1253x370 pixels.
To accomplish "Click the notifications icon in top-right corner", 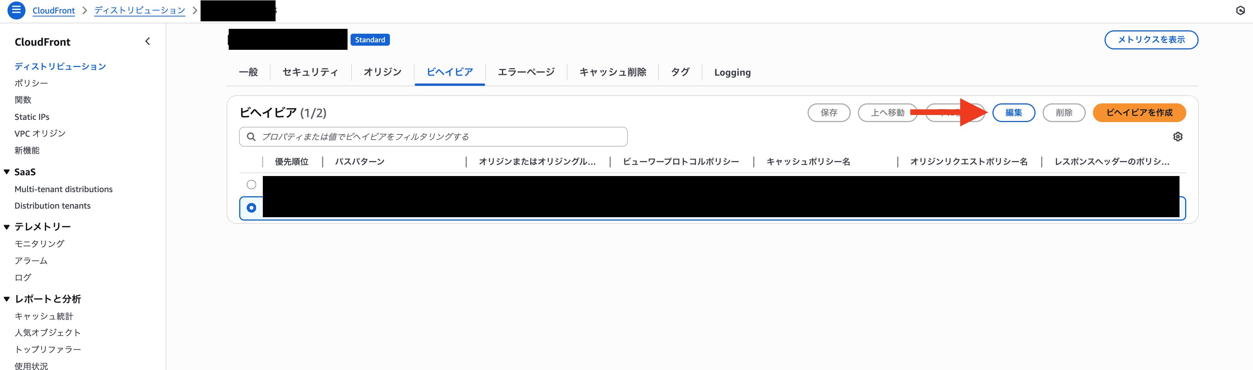I will [x=1240, y=10].
